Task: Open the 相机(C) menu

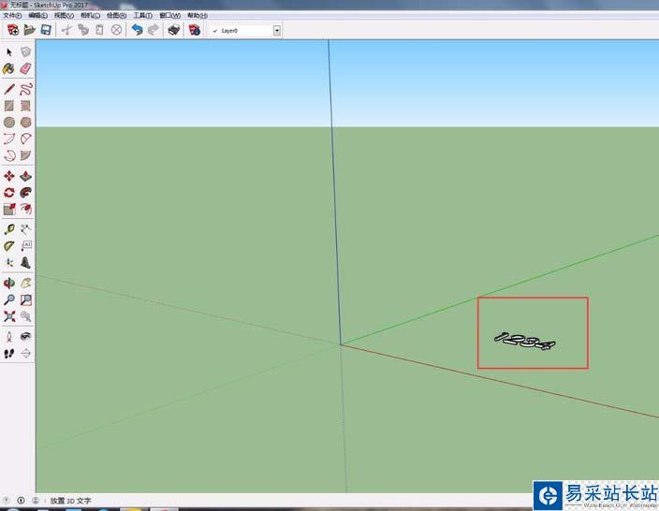Action: (91, 16)
